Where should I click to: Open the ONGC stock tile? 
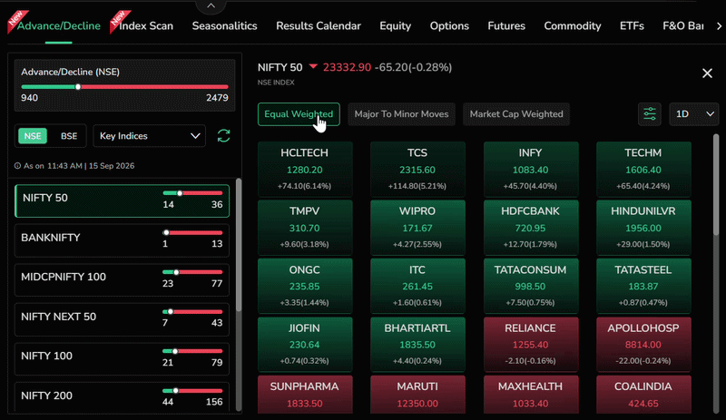coord(305,286)
